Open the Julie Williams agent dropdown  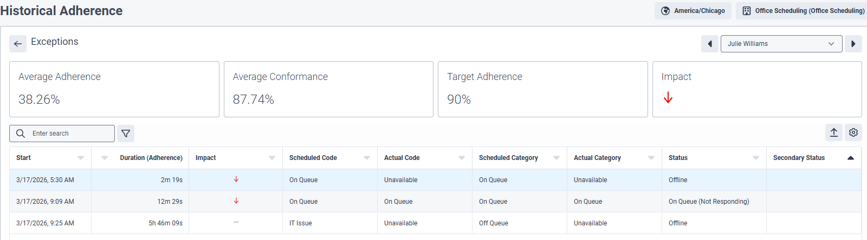point(781,44)
